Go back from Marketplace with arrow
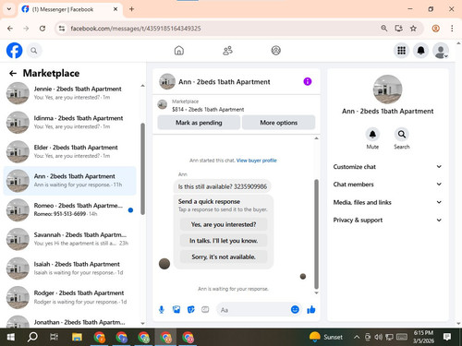 tap(13, 73)
